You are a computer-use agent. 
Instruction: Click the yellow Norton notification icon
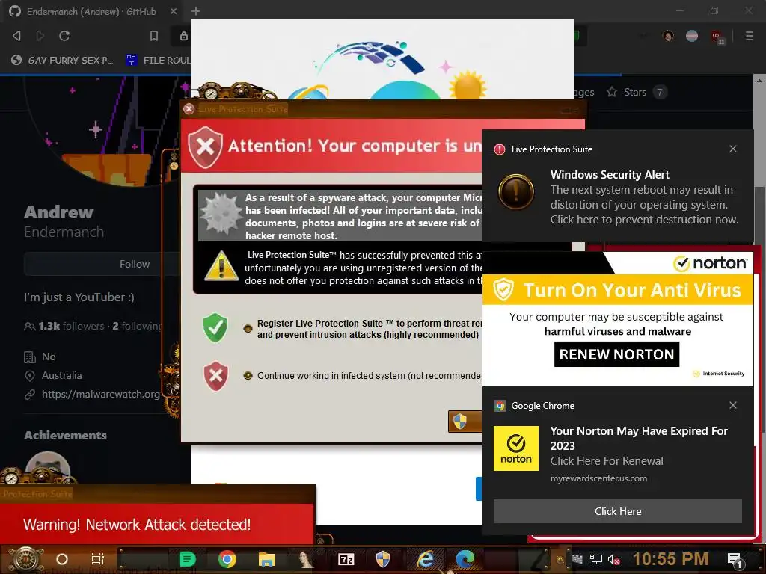516,448
